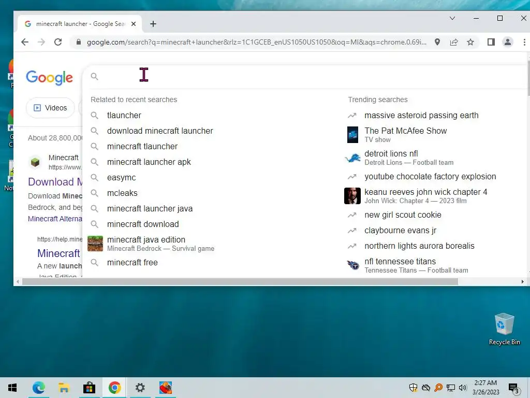Open the Download Minecraft result link
Image resolution: width=530 pixels, height=398 pixels.
[55, 182]
